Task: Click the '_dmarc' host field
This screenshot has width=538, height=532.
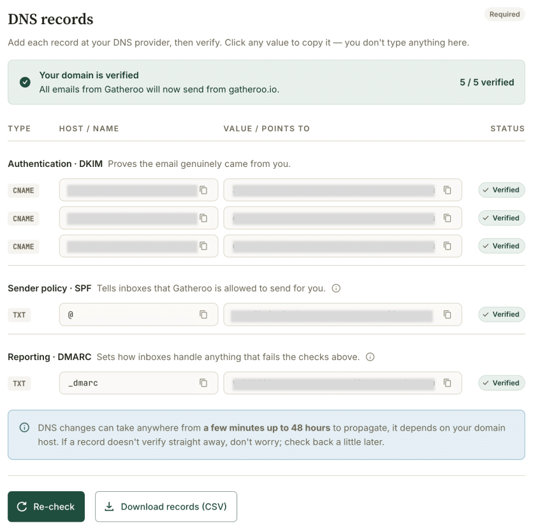Action: (x=138, y=383)
